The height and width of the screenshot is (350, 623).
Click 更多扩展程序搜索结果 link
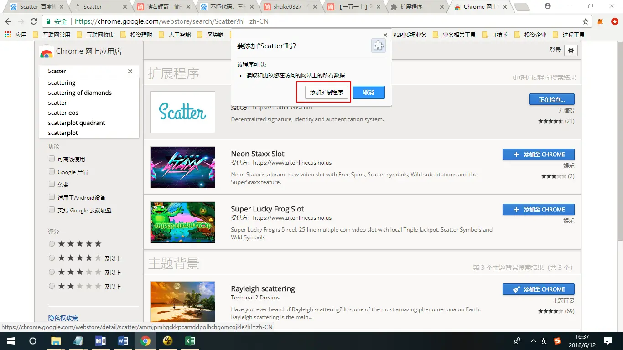click(x=544, y=77)
